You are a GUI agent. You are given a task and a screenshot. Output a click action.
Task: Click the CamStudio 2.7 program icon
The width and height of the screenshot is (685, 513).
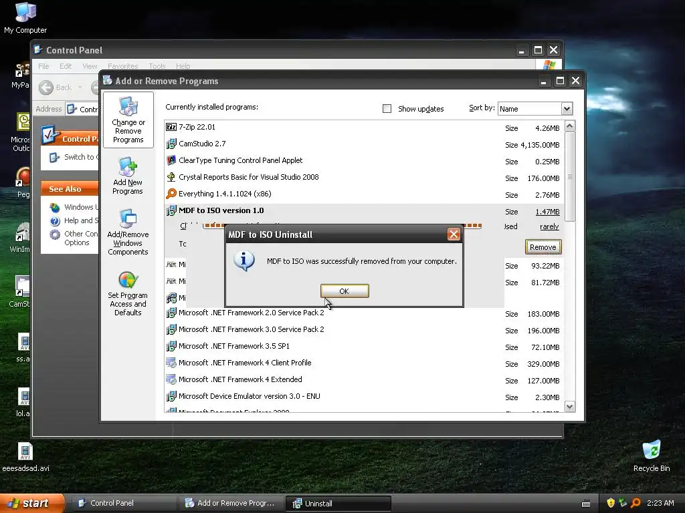pos(171,144)
